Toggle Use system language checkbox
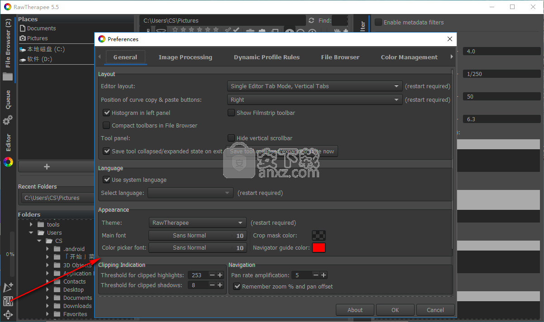Viewport: 544px width, 322px height. 107,180
